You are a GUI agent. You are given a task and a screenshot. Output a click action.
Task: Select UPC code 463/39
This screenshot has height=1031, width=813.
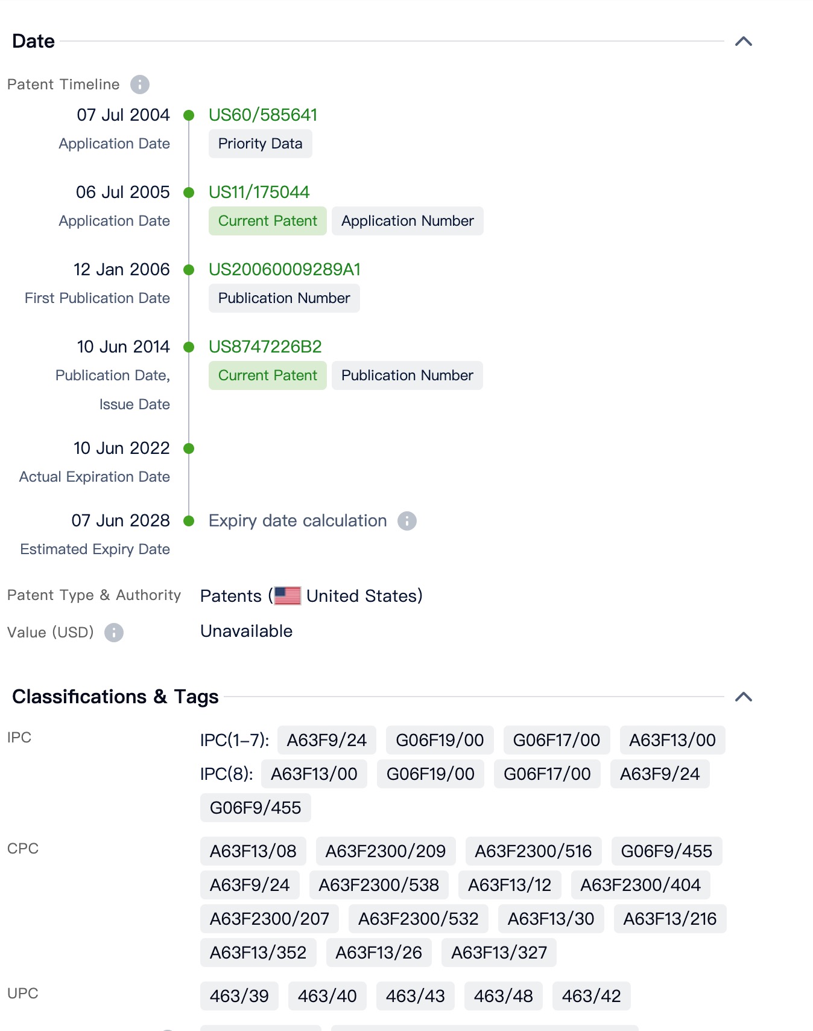tap(239, 996)
